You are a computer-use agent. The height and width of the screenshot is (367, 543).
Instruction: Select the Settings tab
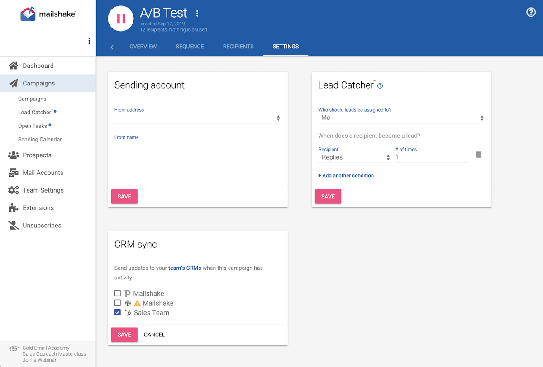286,47
